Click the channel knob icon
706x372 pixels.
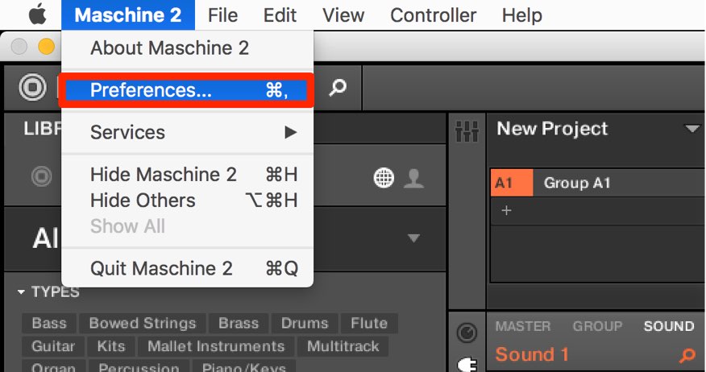467,333
